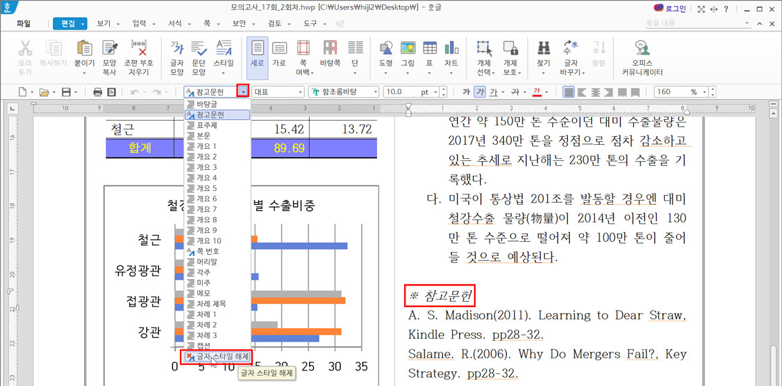Open the 도구 menu

click(310, 24)
